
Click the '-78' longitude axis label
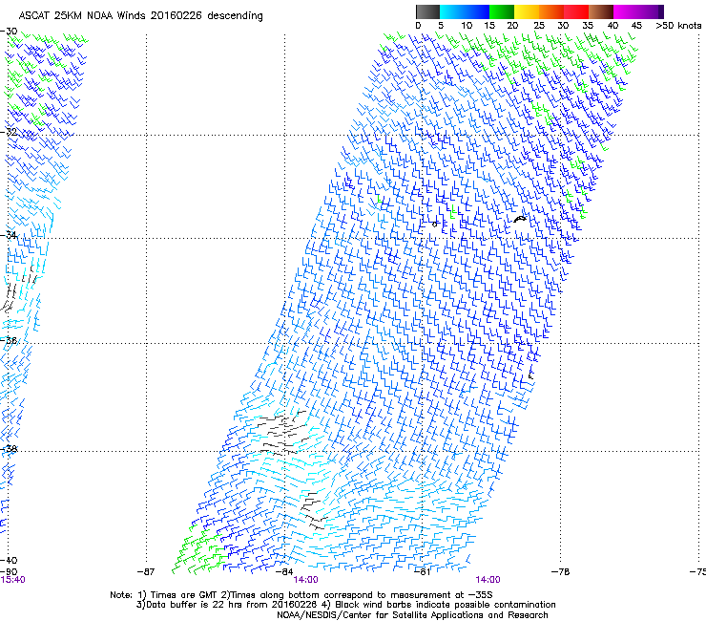point(561,572)
